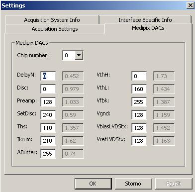Click the Vgnd input field
Viewport: 195px width, 192px height.
pos(139,115)
